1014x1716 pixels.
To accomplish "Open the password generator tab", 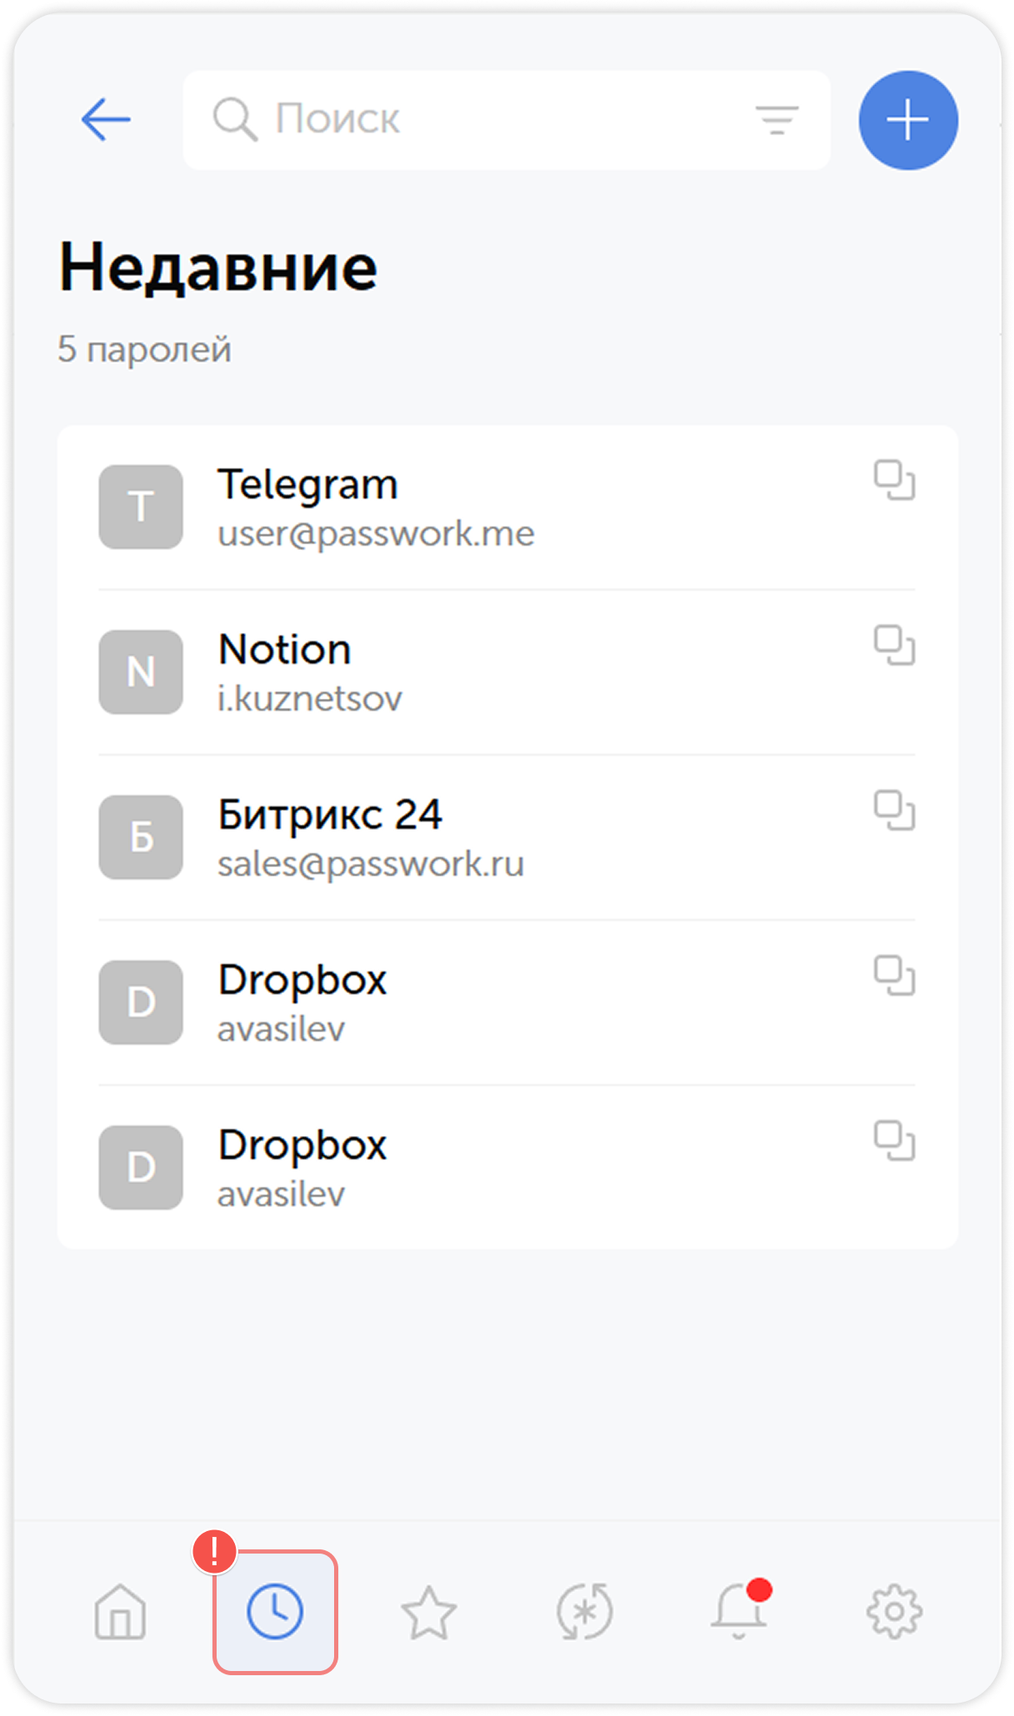I will (585, 1612).
